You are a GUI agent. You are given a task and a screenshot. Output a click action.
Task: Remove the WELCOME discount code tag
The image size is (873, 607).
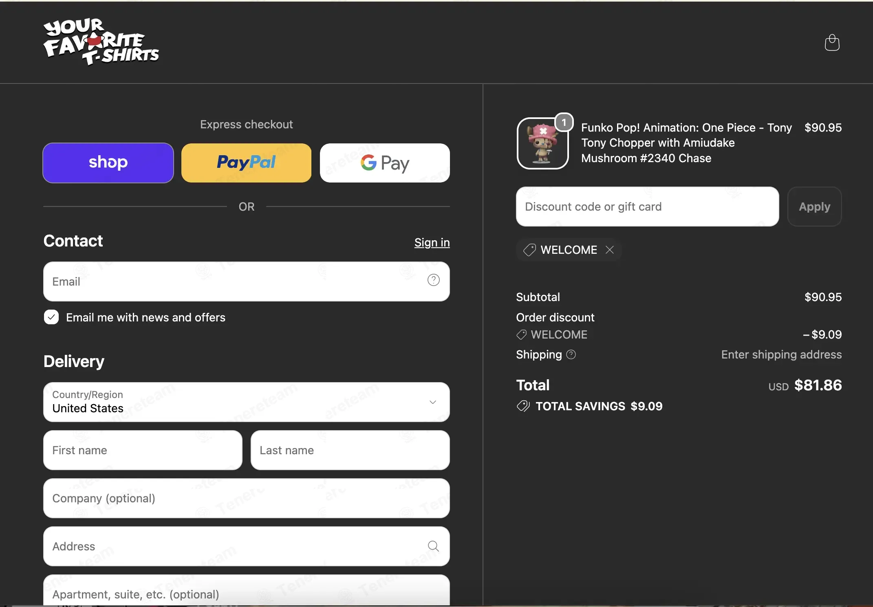pyautogui.click(x=610, y=250)
